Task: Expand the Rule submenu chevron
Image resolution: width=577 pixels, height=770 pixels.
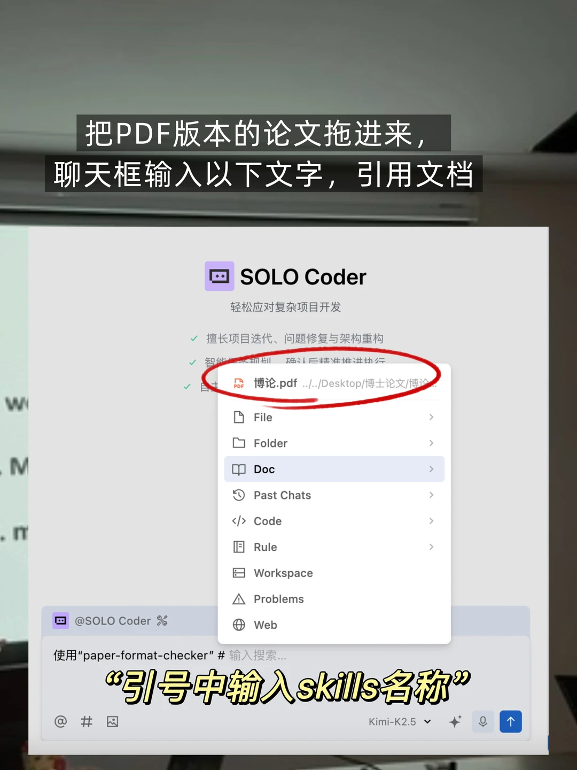Action: 431,547
